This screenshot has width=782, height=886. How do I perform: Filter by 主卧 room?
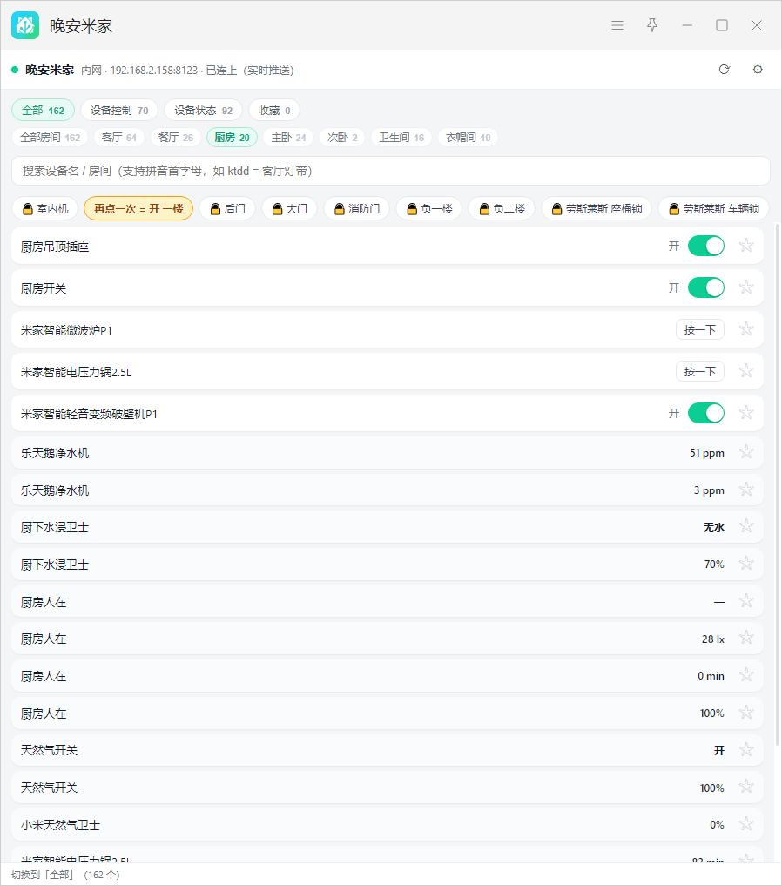coord(288,138)
